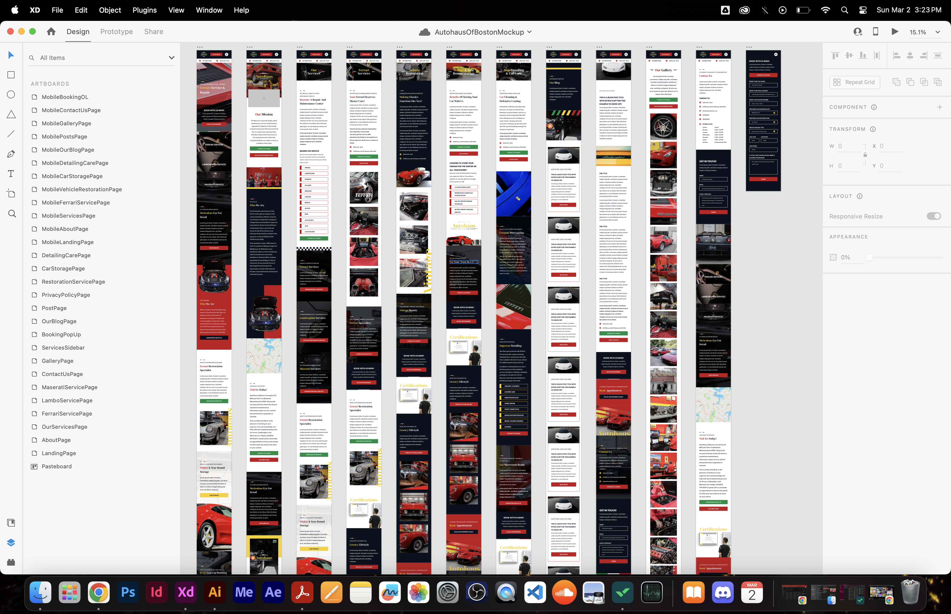Adjust the appearance opacity slider
The width and height of the screenshot is (951, 614).
pos(869,258)
